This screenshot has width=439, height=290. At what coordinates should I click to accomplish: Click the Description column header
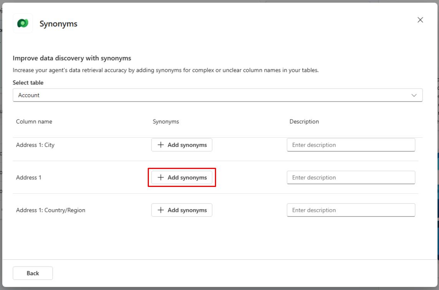point(304,121)
